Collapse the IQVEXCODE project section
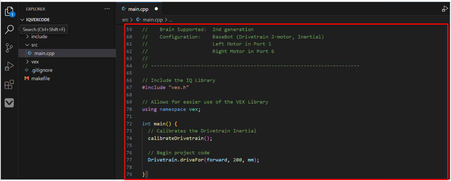451x181 pixels. [x=38, y=20]
